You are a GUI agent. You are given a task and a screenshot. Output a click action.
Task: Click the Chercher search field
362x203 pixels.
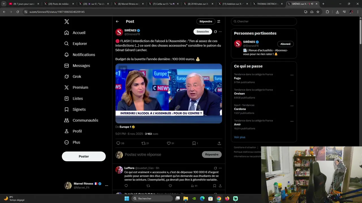tap(264, 21)
